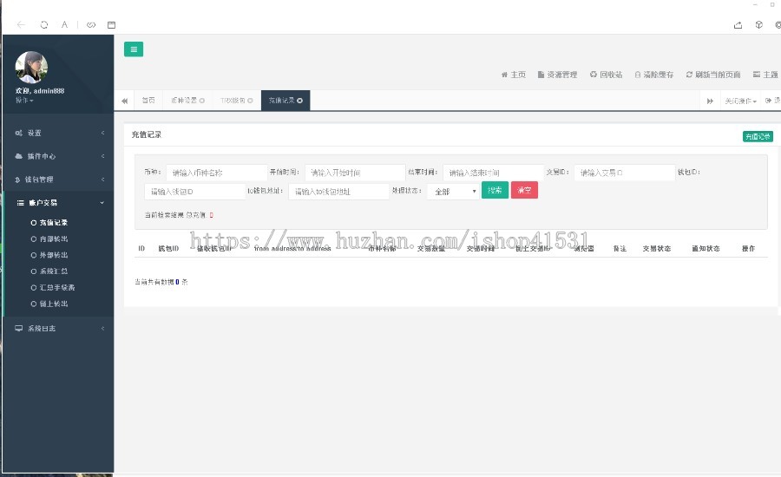Focus 结束时间 end time input
Screen dimensions: 781x477
(x=493, y=173)
